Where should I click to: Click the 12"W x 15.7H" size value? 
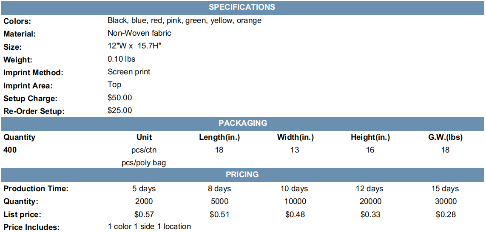[134, 46]
